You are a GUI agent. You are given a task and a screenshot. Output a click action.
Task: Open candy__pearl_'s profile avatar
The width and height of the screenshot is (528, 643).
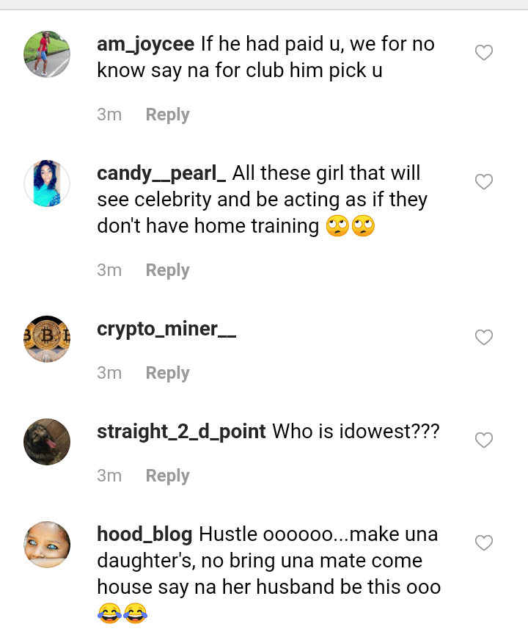point(47,184)
